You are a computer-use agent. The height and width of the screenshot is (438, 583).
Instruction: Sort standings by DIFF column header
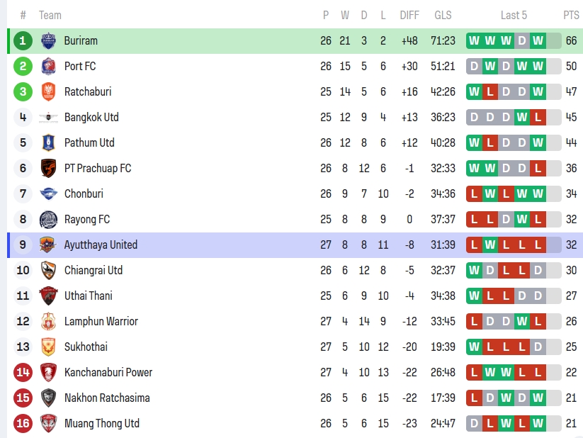[x=409, y=15]
